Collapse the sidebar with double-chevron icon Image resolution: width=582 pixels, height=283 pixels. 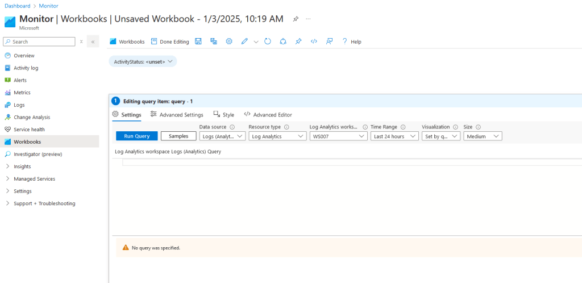pos(93,41)
